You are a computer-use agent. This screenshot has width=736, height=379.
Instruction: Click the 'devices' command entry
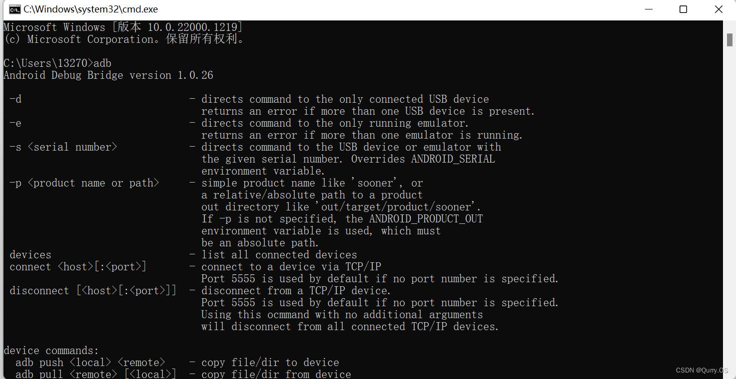click(x=30, y=255)
